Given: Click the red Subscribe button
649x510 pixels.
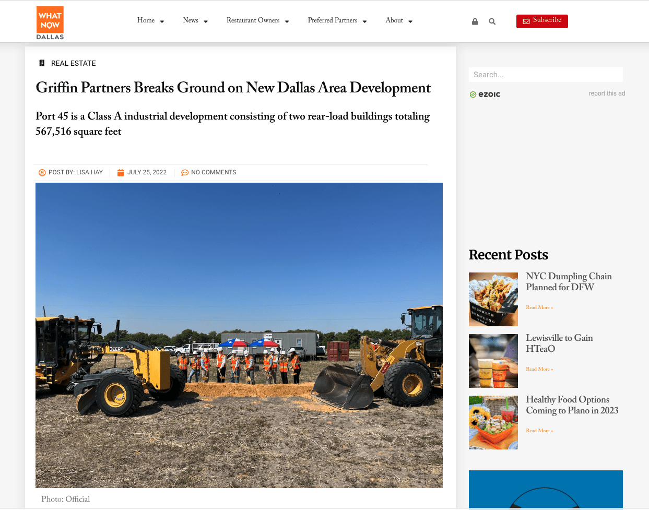Looking at the screenshot, I should 542,21.
